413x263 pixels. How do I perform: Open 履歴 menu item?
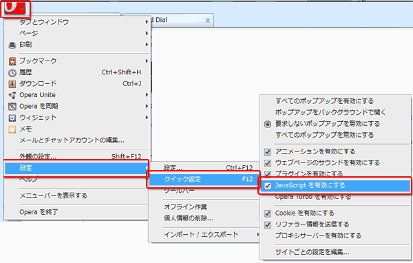click(77, 72)
